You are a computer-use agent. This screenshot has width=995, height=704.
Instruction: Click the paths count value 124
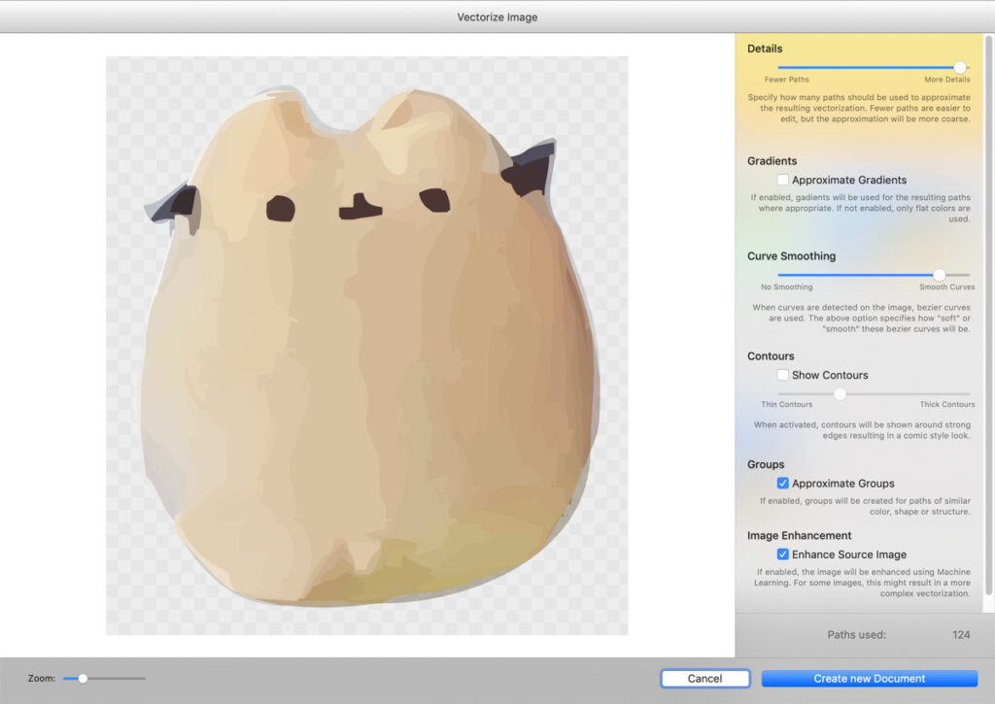961,635
